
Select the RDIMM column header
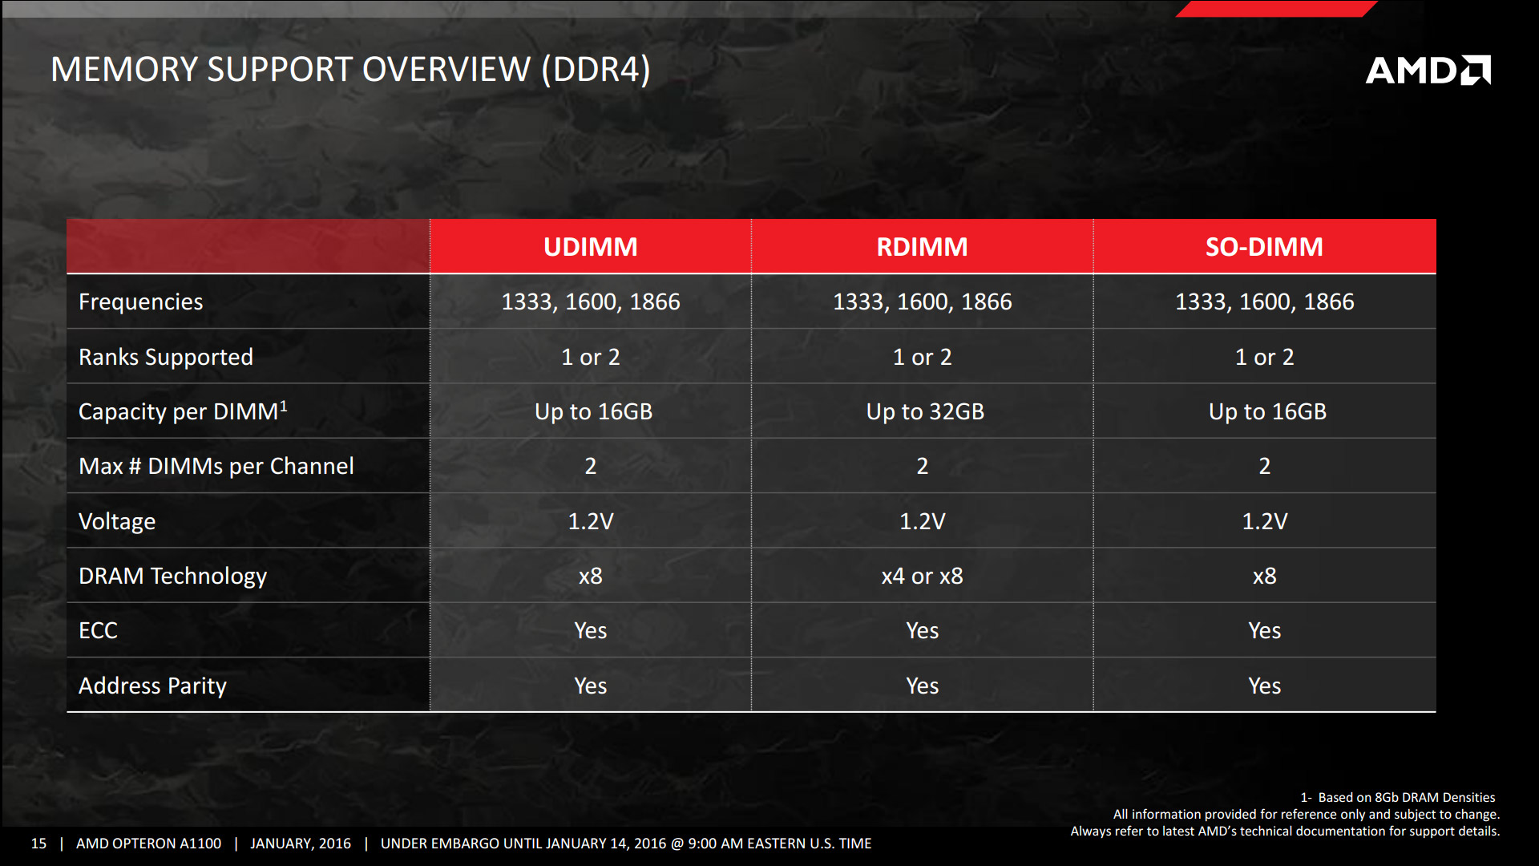click(x=922, y=247)
